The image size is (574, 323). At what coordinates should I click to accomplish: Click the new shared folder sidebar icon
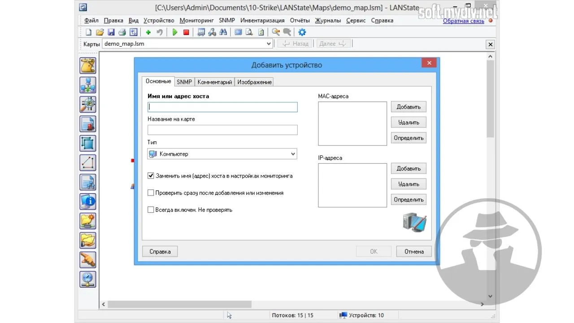88,221
